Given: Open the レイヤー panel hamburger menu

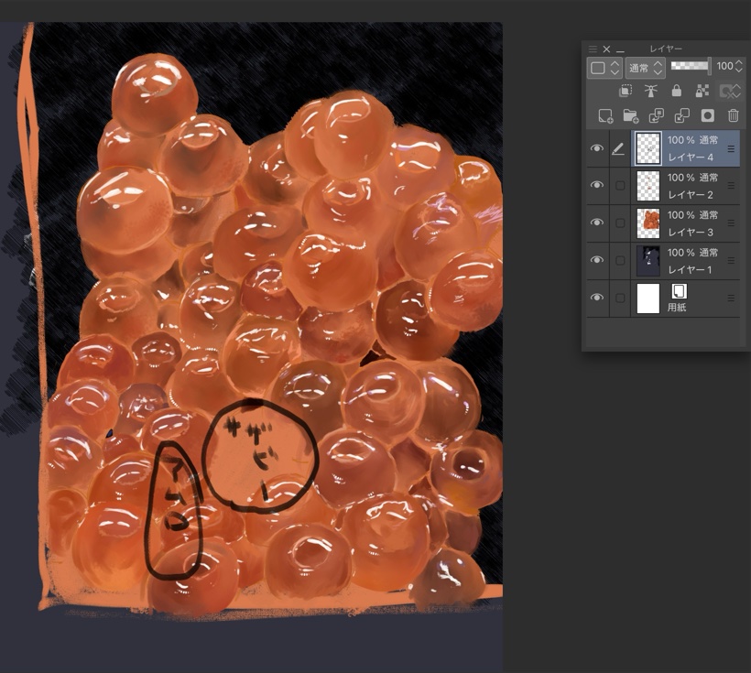Looking at the screenshot, I should point(592,49).
